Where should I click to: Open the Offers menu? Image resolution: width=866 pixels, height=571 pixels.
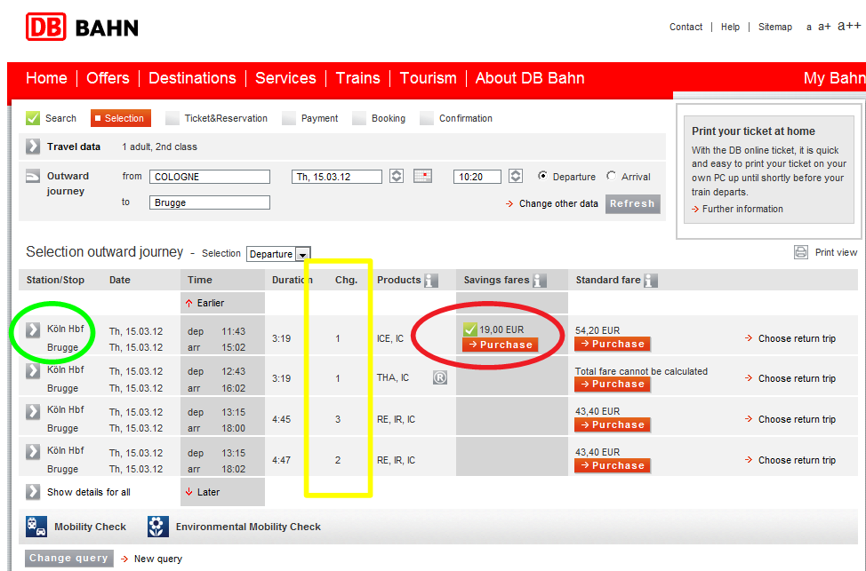click(x=108, y=78)
